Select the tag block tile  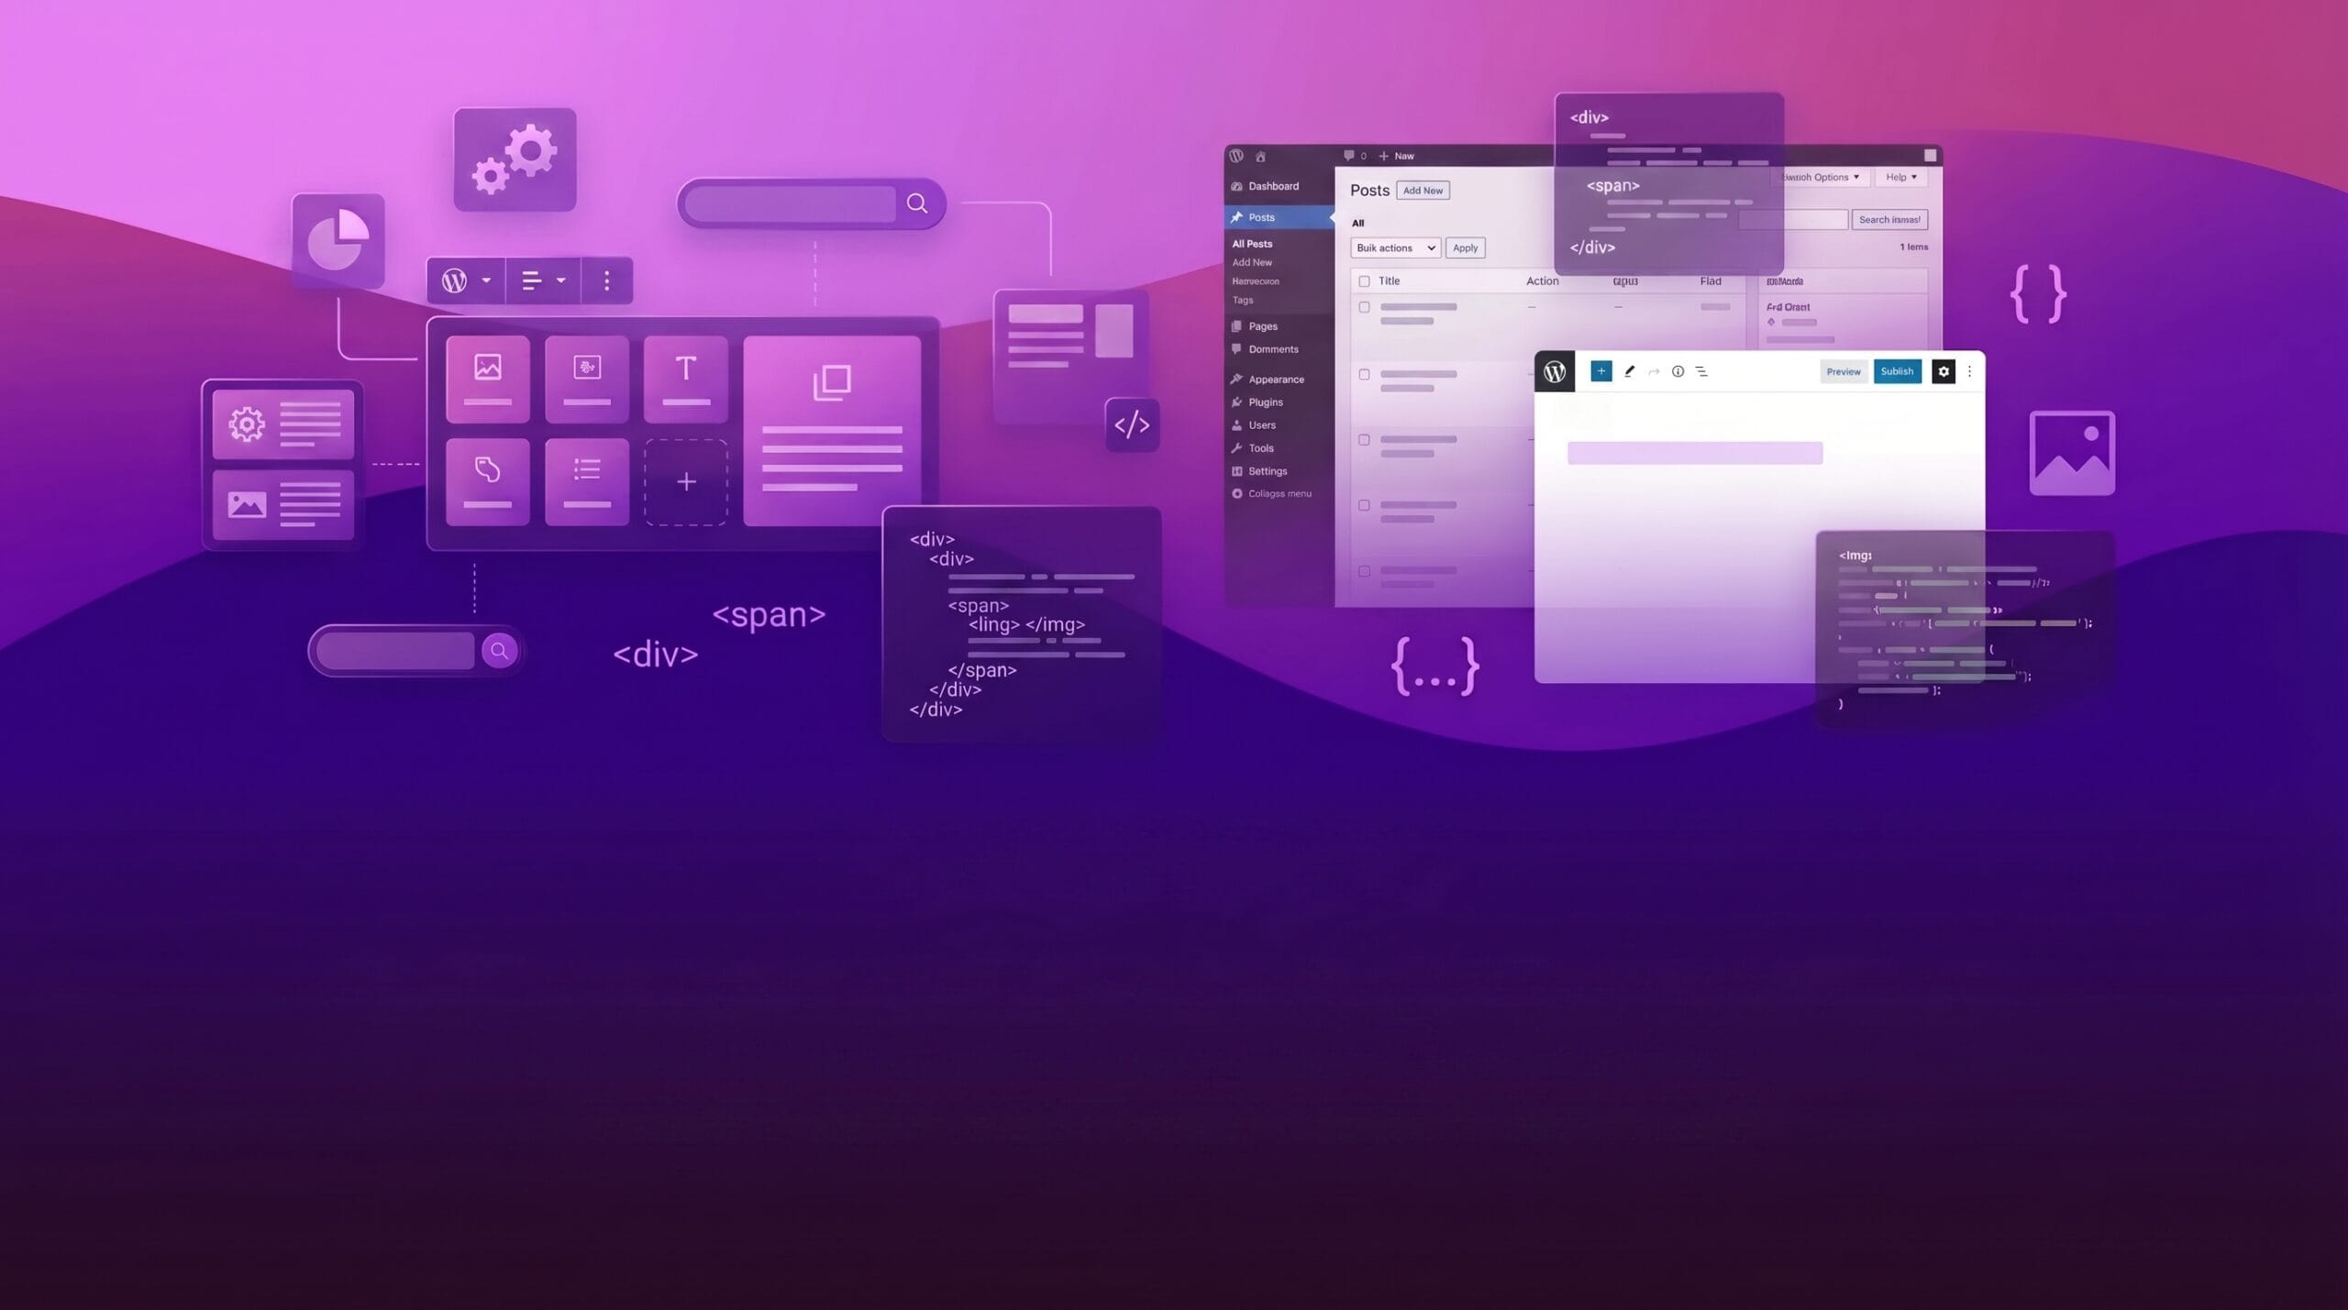[488, 481]
